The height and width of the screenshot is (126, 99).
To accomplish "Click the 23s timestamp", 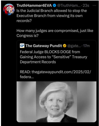I will (86, 5).
